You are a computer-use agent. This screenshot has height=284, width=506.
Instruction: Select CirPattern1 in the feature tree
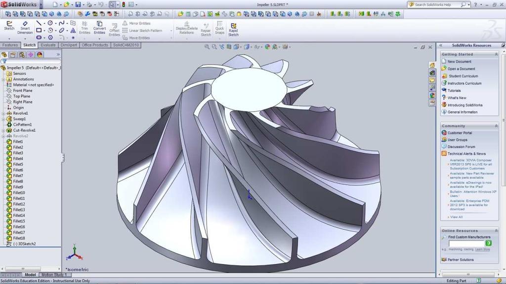click(22, 125)
